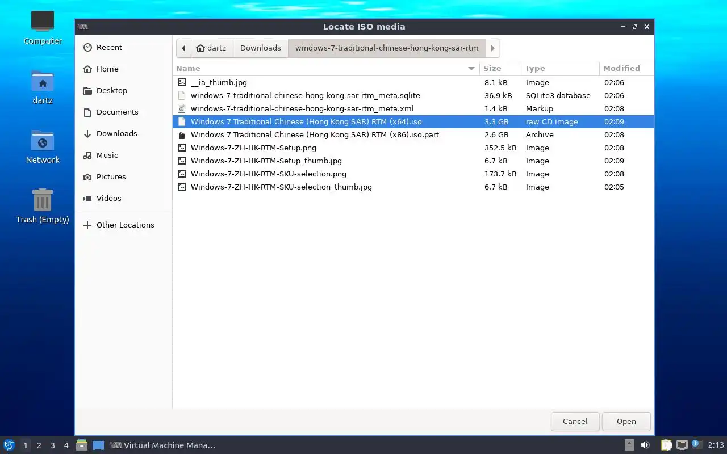This screenshot has width=727, height=454.
Task: Click the show desktop panel icon
Action: (98, 445)
